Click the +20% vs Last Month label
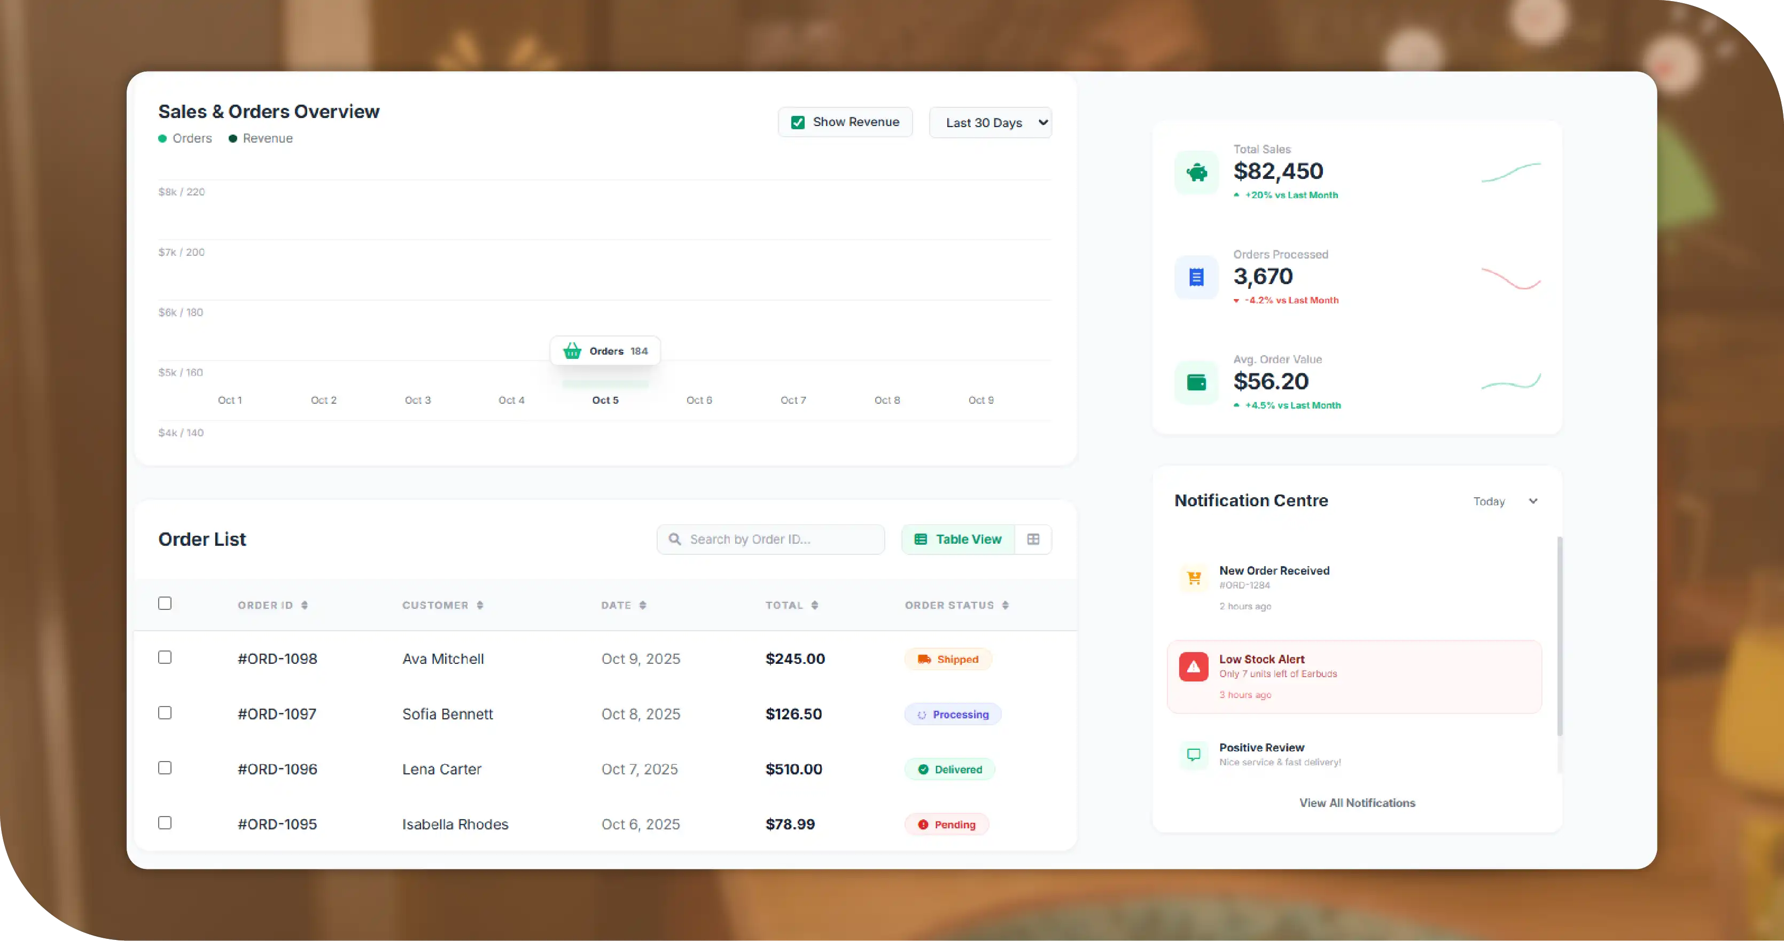 click(1291, 195)
